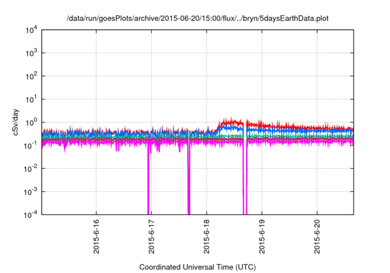Click the 2015-6-20 date tick label

coord(317,236)
